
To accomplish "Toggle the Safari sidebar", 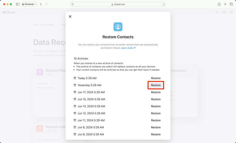I will [18, 4].
